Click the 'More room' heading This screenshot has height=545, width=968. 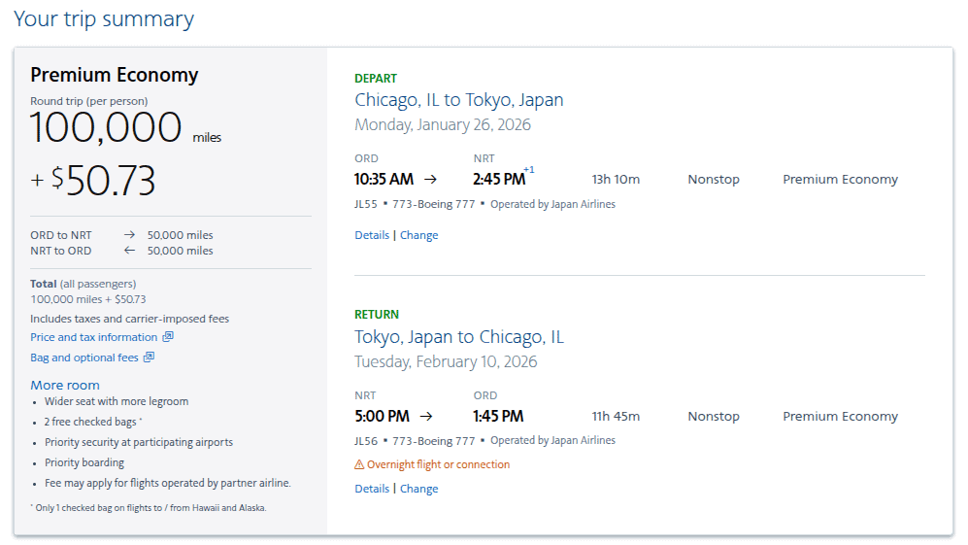click(x=65, y=386)
